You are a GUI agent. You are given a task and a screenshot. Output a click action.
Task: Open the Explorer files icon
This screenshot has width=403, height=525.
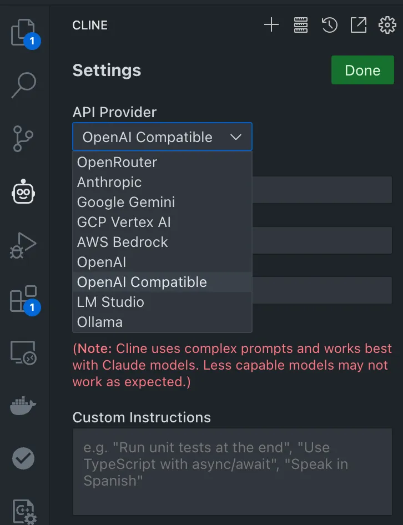pyautogui.click(x=23, y=33)
